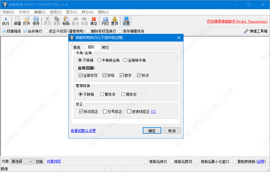Click the 恢复成默认设置 link

pos(83,131)
